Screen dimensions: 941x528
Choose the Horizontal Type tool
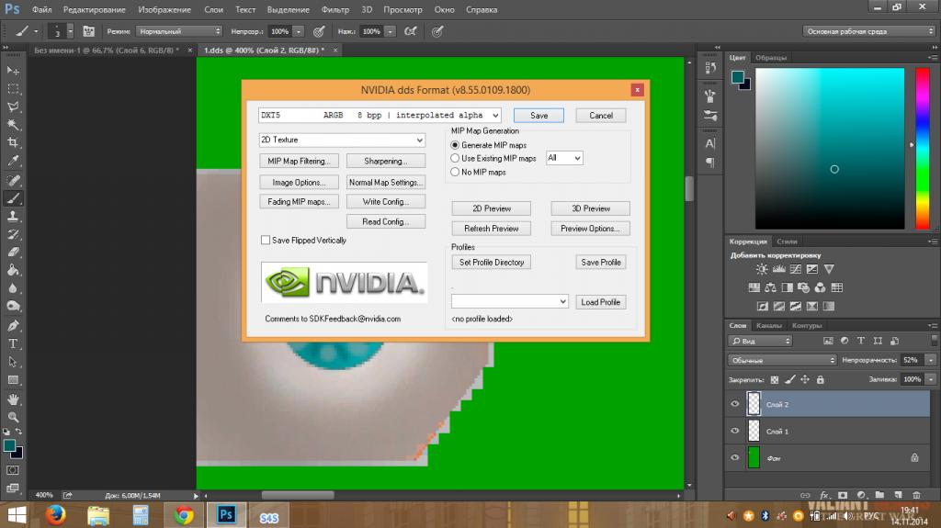(x=13, y=343)
